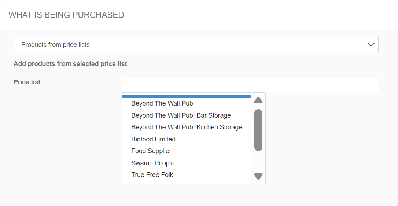Click scrollbar track between thumb and down arrow
Screen dimensions: 398x206
click(x=258, y=162)
